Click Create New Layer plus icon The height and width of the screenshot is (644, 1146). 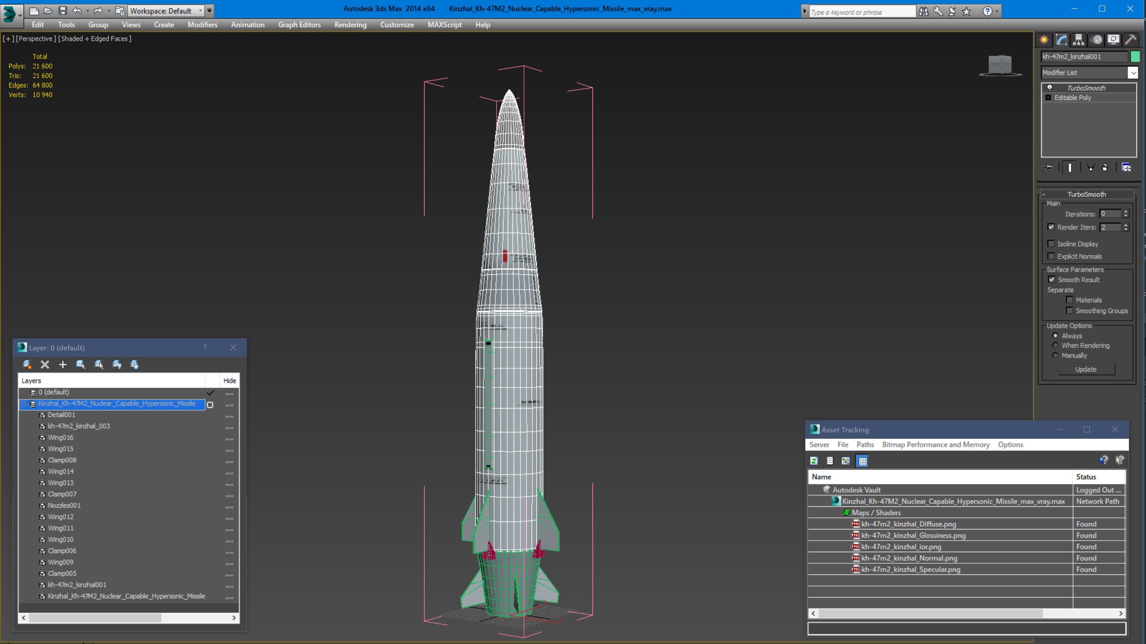coord(63,365)
